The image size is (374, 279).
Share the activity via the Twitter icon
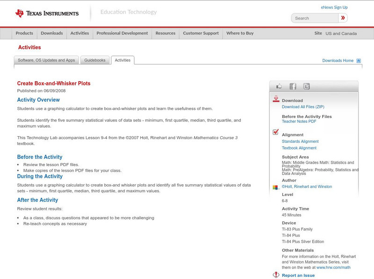tap(306, 86)
